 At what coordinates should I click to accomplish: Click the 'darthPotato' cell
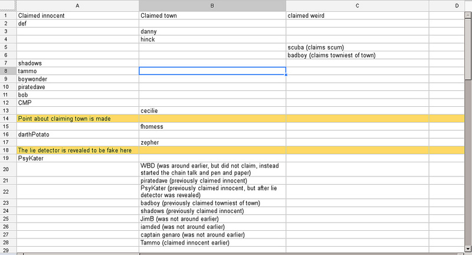(x=78, y=134)
